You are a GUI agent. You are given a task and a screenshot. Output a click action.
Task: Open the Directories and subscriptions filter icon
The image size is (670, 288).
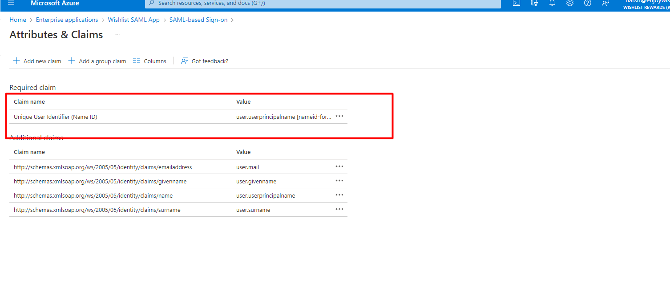[x=534, y=3]
